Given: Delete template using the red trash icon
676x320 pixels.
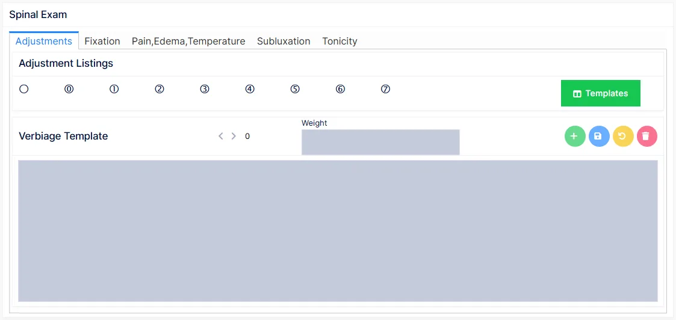Looking at the screenshot, I should [647, 136].
